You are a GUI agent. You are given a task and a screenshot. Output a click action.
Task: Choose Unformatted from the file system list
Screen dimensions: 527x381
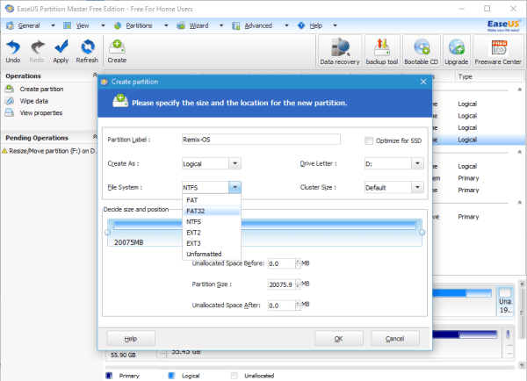pyautogui.click(x=212, y=254)
